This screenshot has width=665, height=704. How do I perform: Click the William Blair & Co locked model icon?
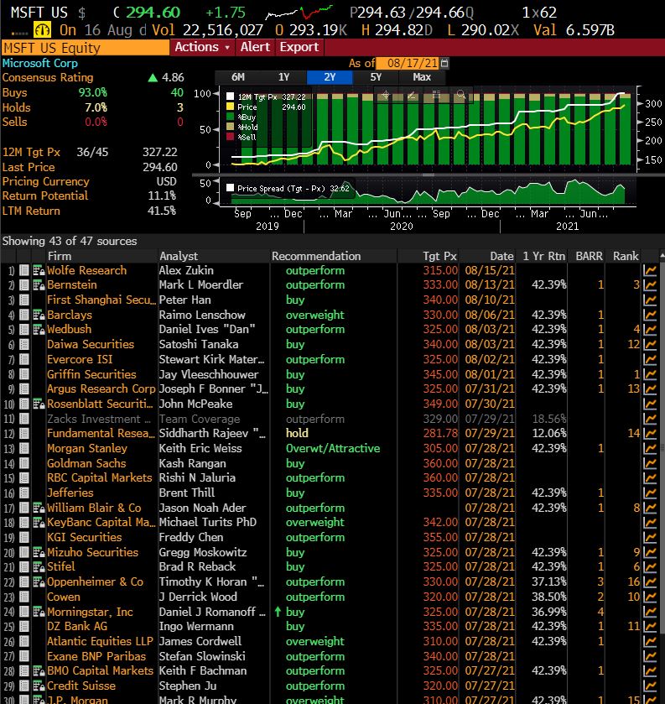(39, 508)
